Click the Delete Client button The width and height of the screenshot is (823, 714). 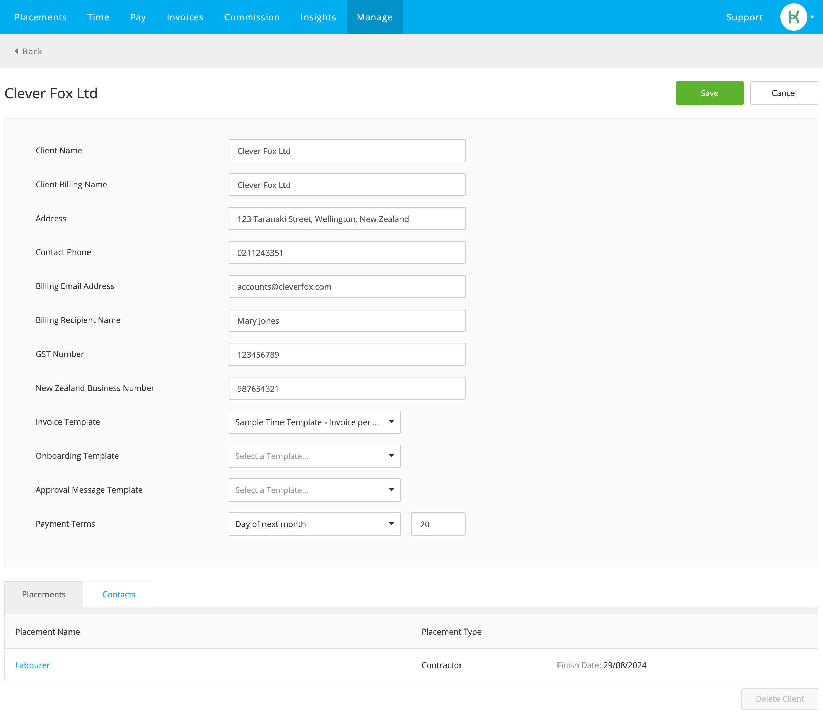[779, 699]
